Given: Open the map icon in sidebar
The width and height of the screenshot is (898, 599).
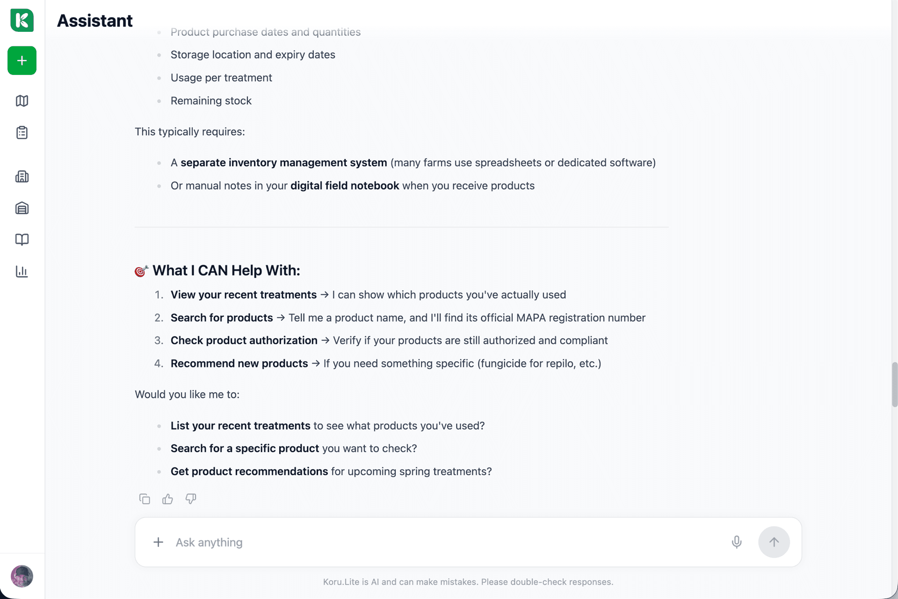Looking at the screenshot, I should (22, 101).
